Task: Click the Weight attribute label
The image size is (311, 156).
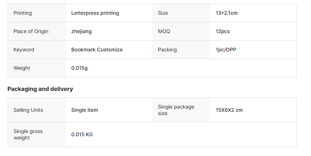Action: [22, 68]
